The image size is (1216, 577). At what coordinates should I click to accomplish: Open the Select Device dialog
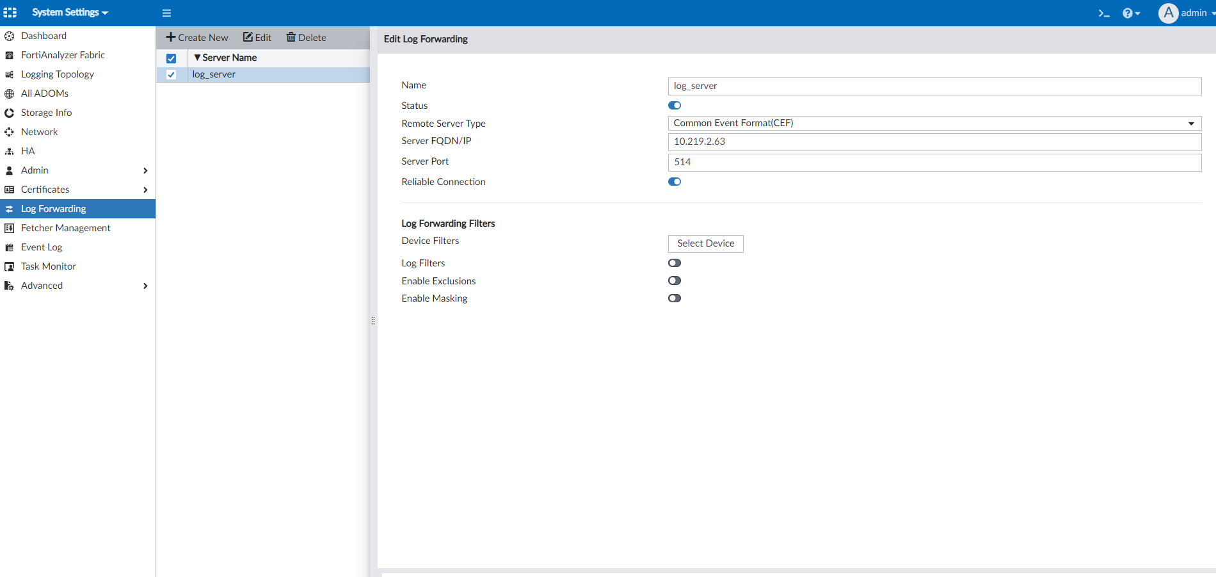tap(705, 243)
